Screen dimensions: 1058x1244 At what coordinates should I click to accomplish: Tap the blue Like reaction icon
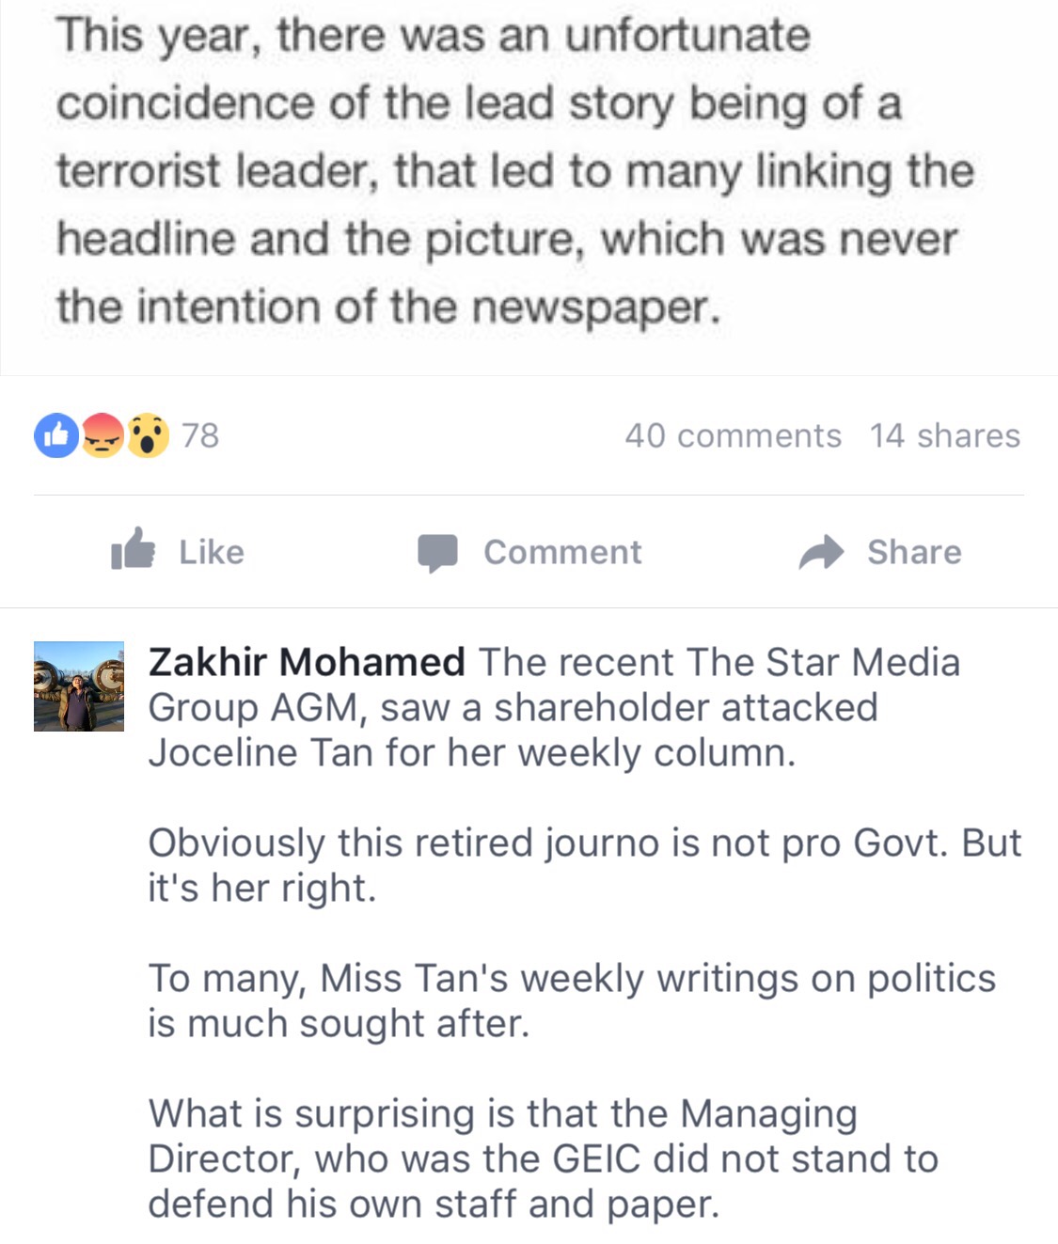click(x=57, y=435)
